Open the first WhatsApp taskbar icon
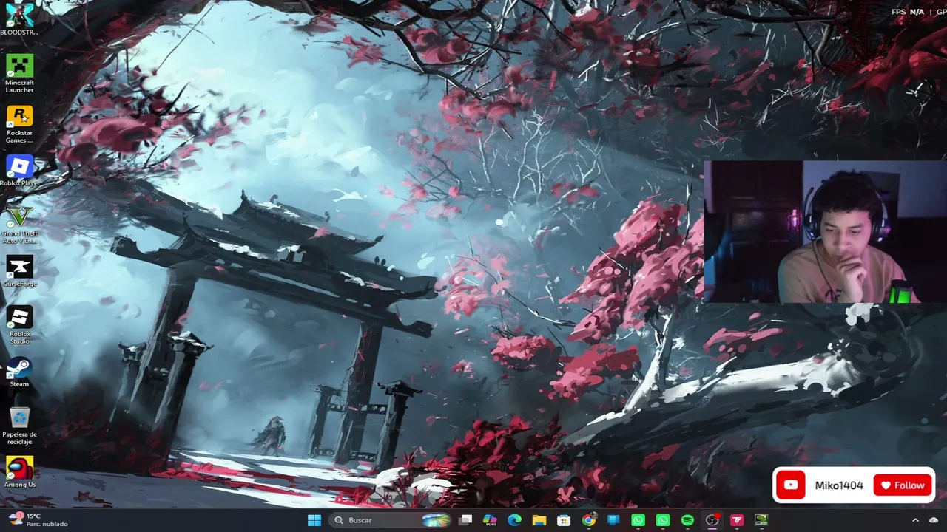The image size is (947, 532). (638, 520)
